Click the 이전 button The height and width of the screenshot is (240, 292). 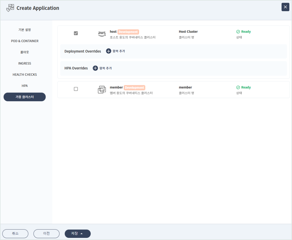(46, 233)
